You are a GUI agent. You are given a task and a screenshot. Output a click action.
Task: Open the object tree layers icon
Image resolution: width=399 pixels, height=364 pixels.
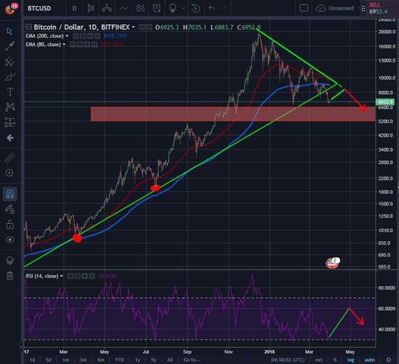click(10, 260)
